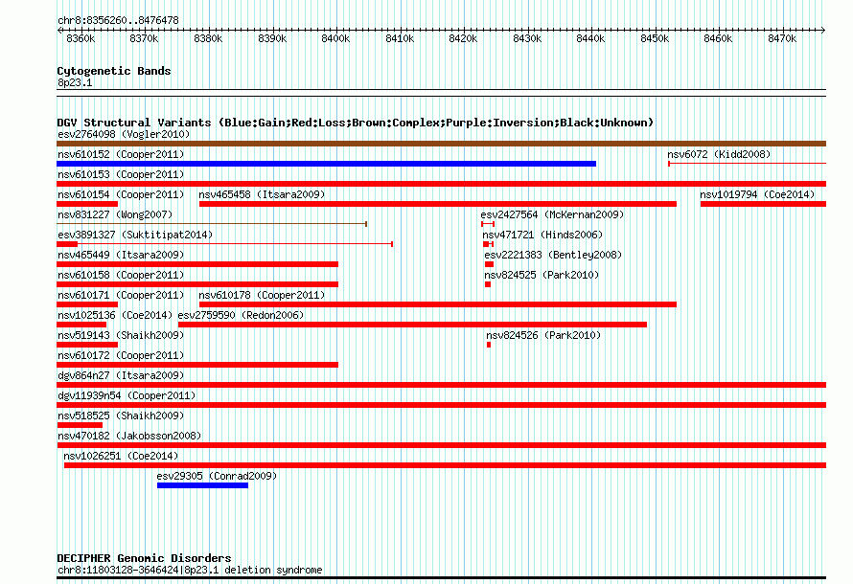This screenshot has height=584, width=853.
Task: Click the nsv610171 (Cooper2011) label
Action: click(x=121, y=295)
